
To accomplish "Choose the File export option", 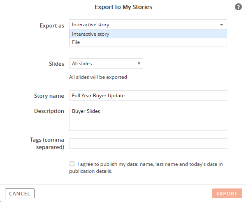I will pos(148,42).
